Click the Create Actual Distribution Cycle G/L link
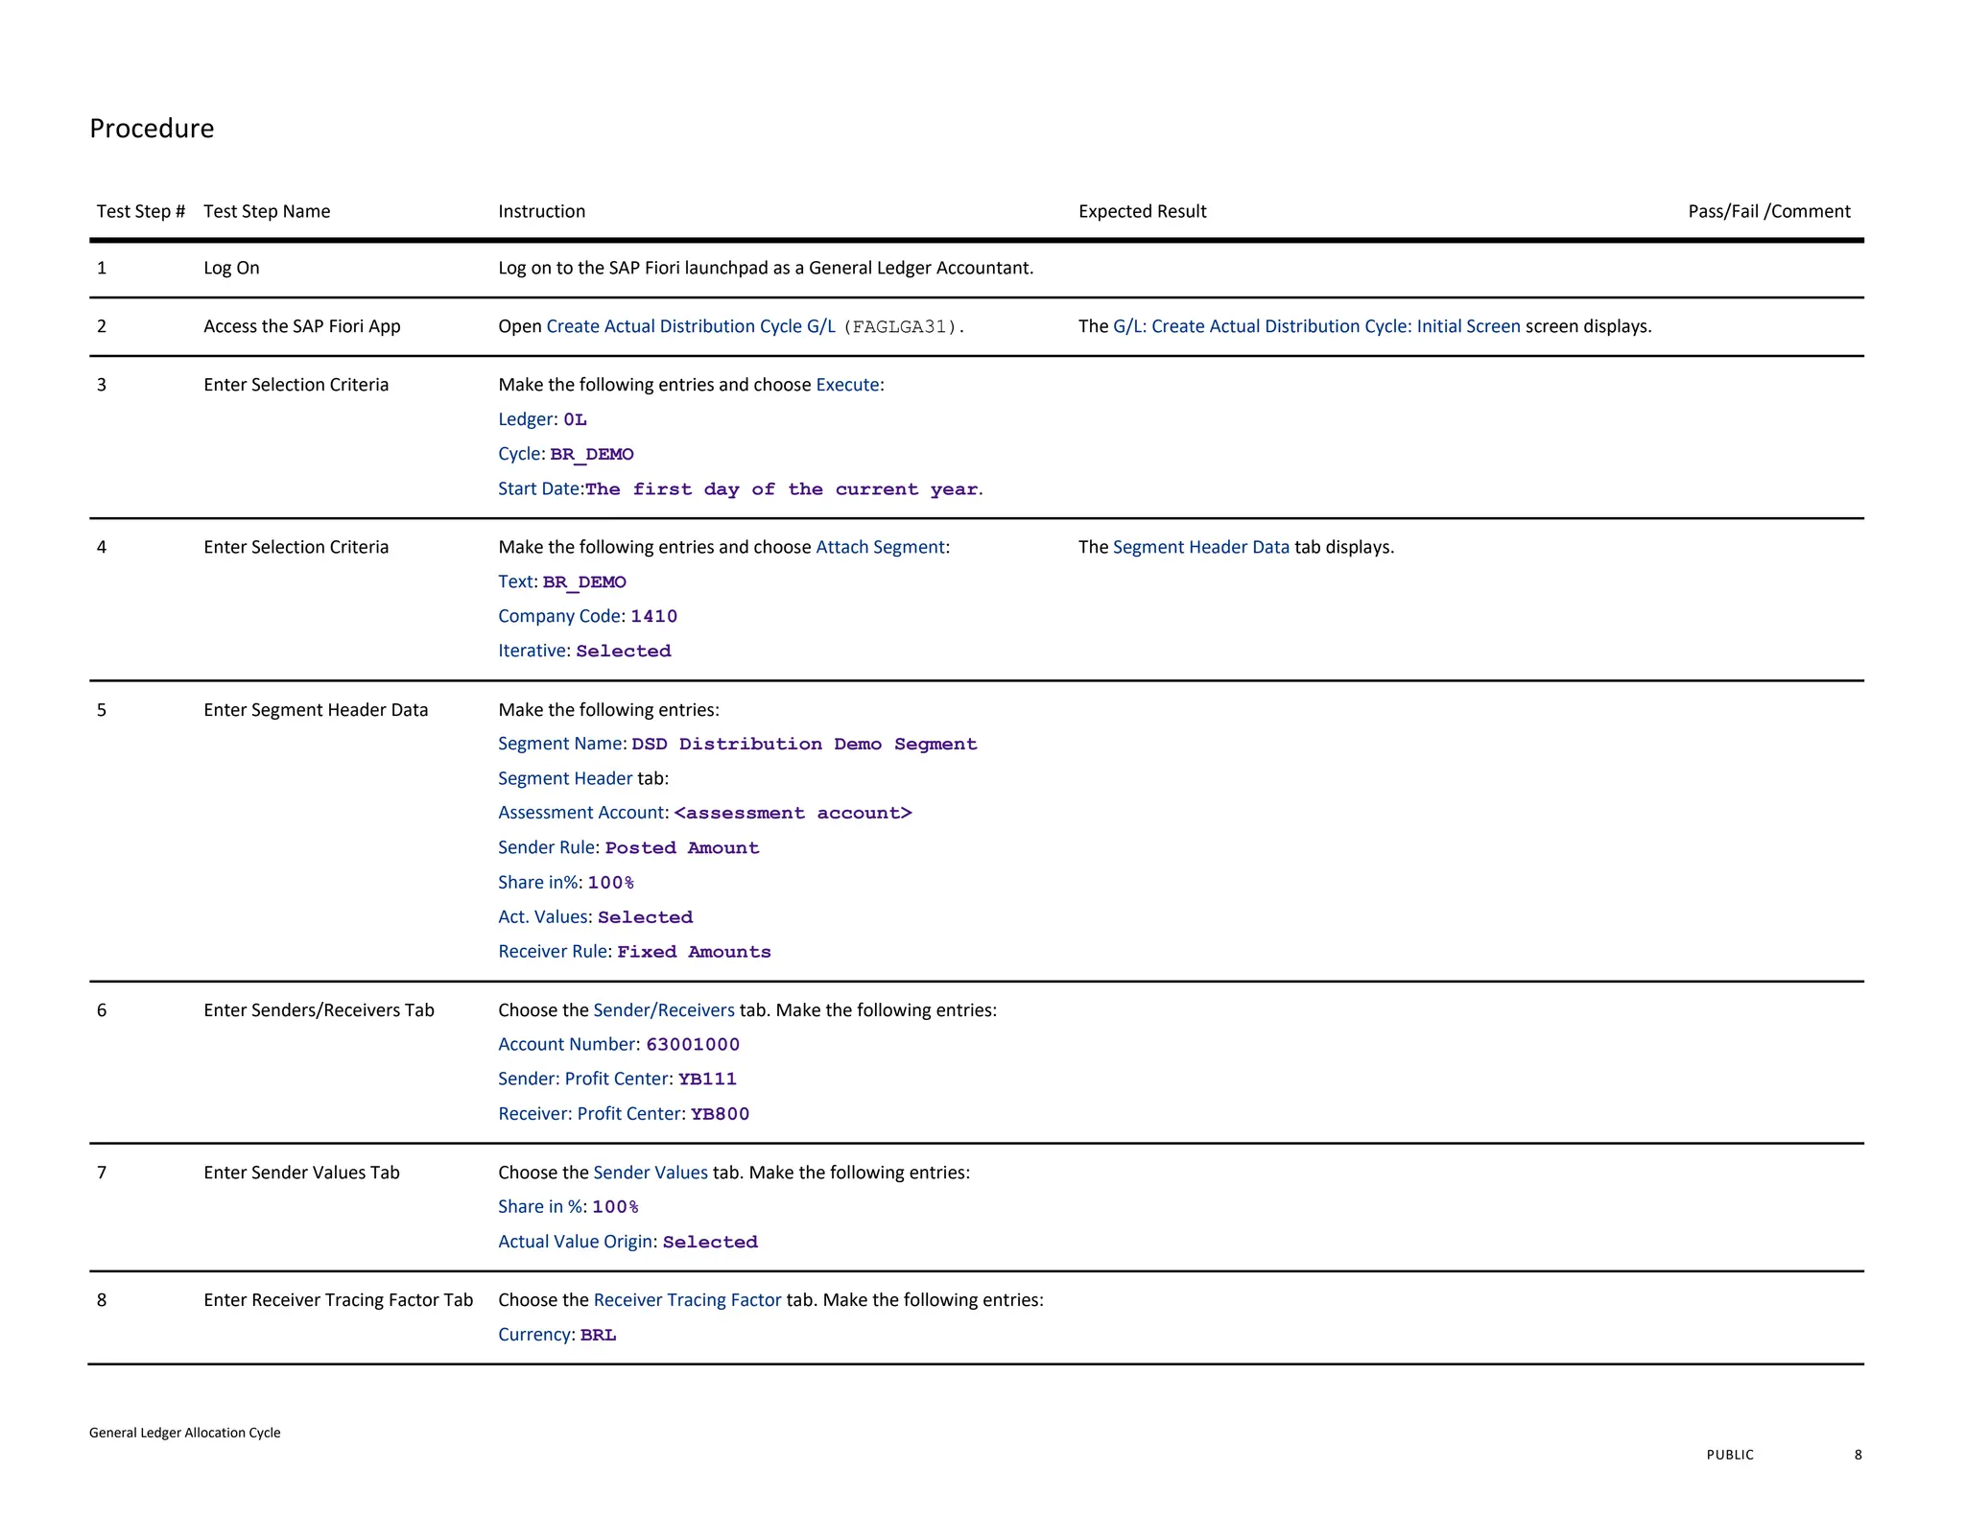The image size is (1965, 1518). click(x=691, y=326)
